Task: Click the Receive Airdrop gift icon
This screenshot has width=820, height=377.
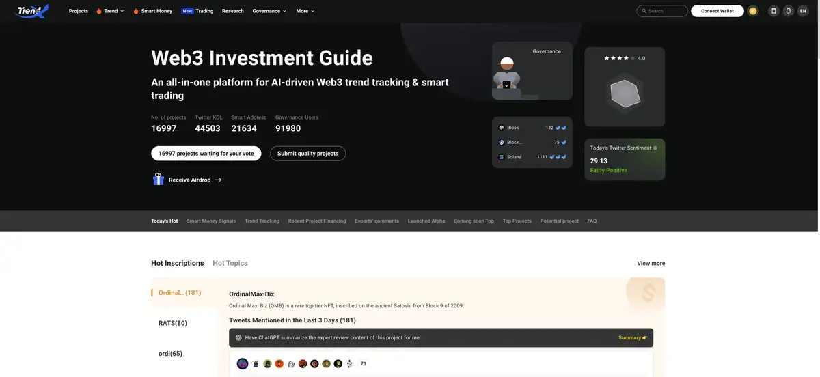Action: tap(159, 180)
